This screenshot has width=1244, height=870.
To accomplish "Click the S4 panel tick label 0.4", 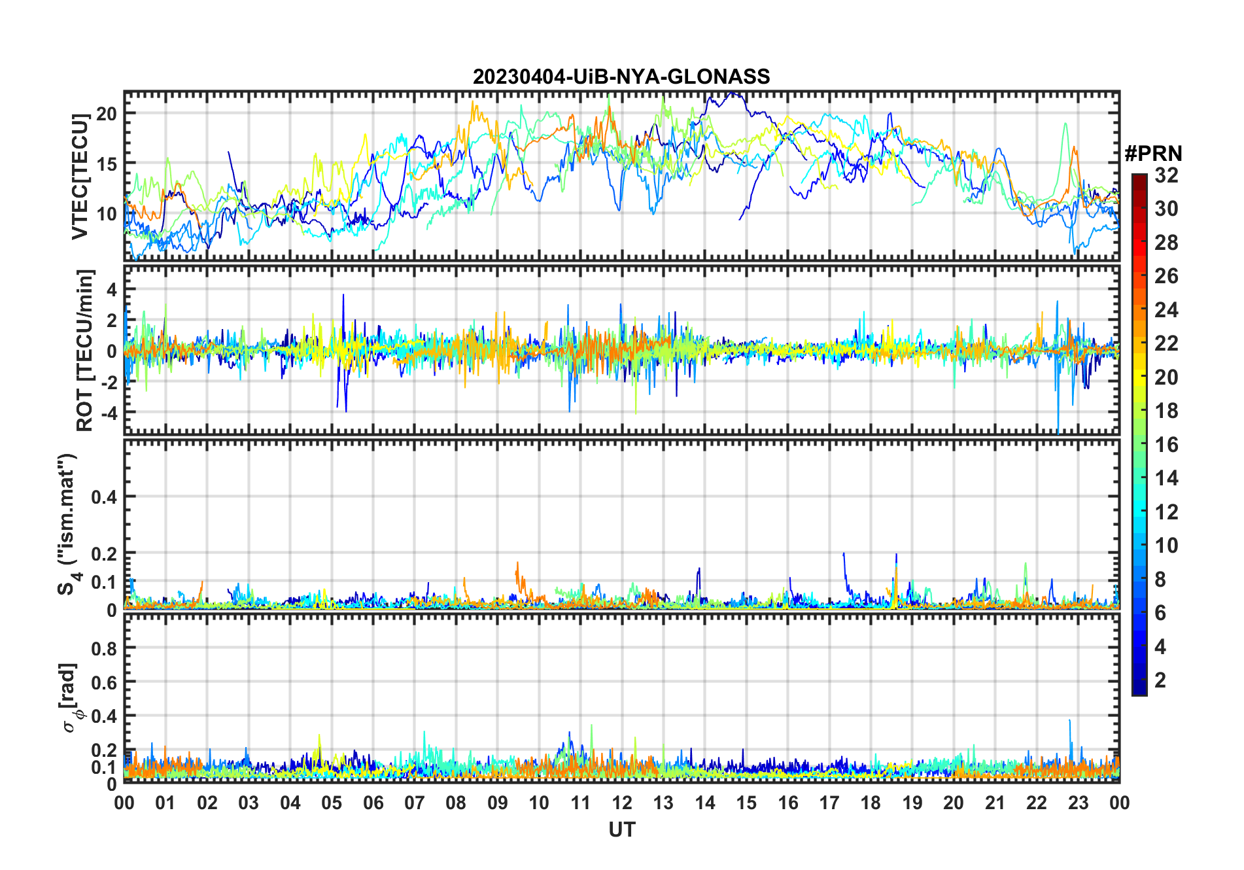I will pos(104,496).
